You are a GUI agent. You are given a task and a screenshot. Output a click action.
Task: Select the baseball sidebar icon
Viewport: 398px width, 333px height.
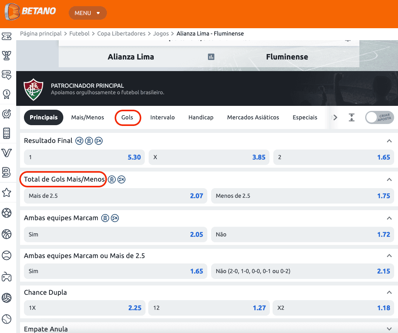[x=7, y=319]
